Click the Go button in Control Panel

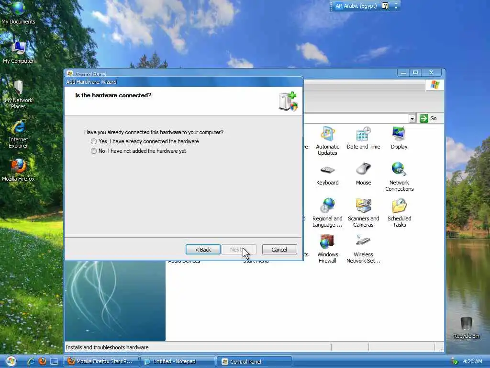428,118
